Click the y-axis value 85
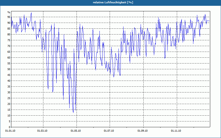 point(9,29)
